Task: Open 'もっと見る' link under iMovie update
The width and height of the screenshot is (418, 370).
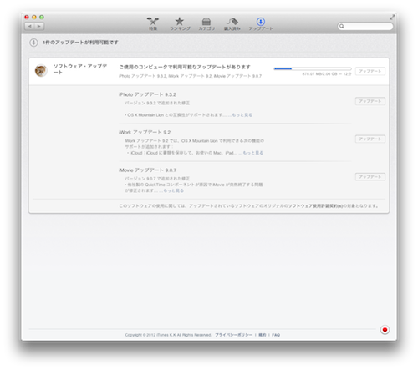Action: point(173,190)
